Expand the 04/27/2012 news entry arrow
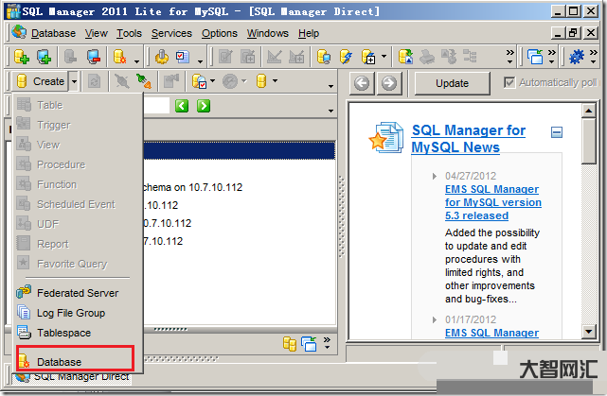 pyautogui.click(x=435, y=176)
